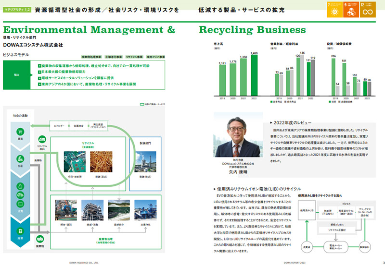385x266 pixels.
Task: Click the 廃棄物処理 (地球環境の保全) label
Action: pos(105,241)
